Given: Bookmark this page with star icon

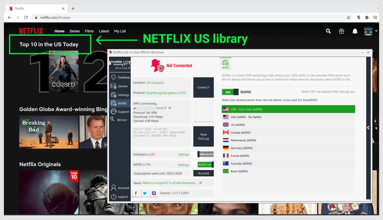Looking at the screenshot, I should click(348, 18).
